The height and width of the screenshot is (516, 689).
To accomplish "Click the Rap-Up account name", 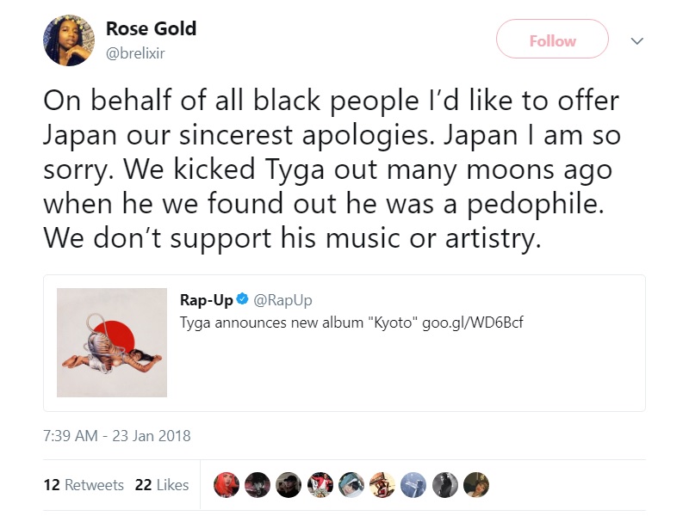I will pos(207,300).
